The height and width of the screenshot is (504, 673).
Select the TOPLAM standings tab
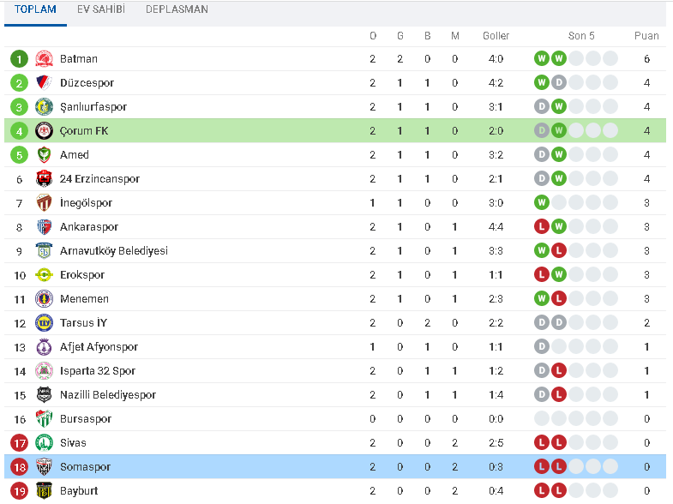click(35, 9)
